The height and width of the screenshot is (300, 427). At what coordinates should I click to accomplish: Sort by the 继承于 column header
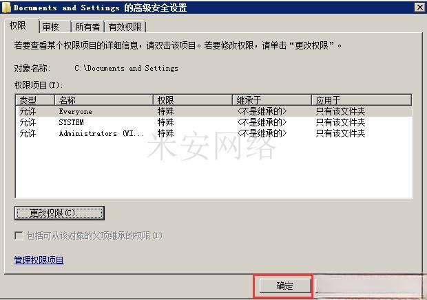pyautogui.click(x=272, y=100)
